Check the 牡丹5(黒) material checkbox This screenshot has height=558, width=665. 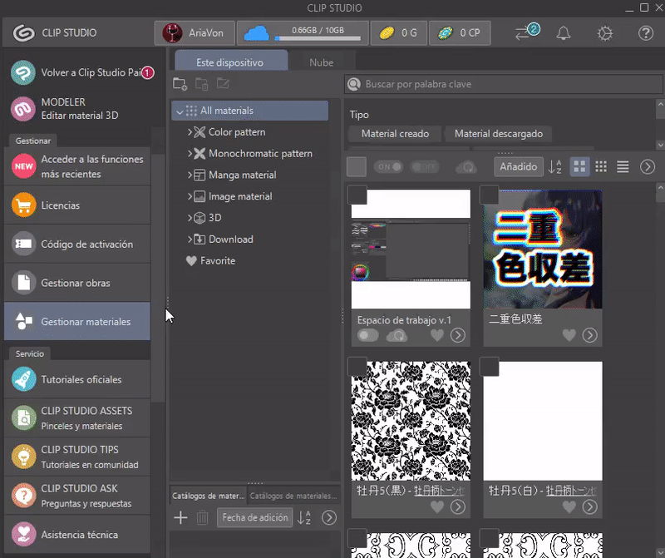tap(357, 367)
